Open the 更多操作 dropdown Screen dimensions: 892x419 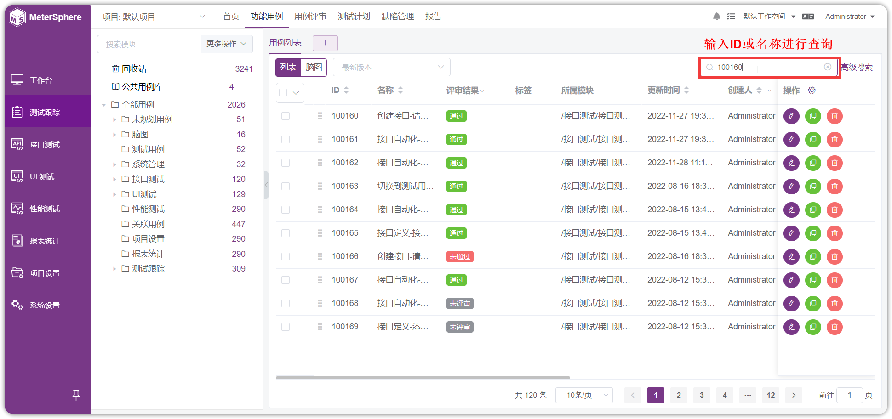click(x=227, y=44)
